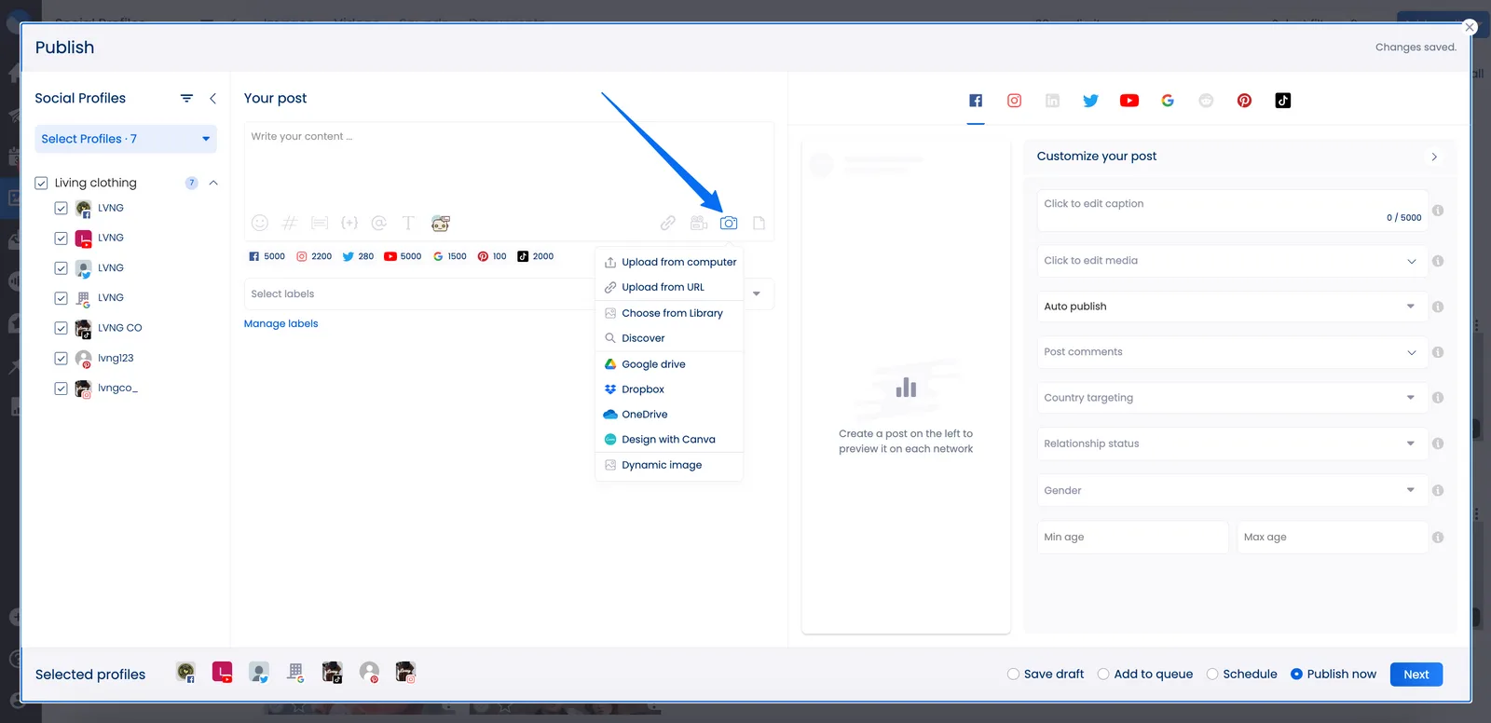1491x723 pixels.
Task: Uncheck the lvngco_ profile
Action: 61,389
